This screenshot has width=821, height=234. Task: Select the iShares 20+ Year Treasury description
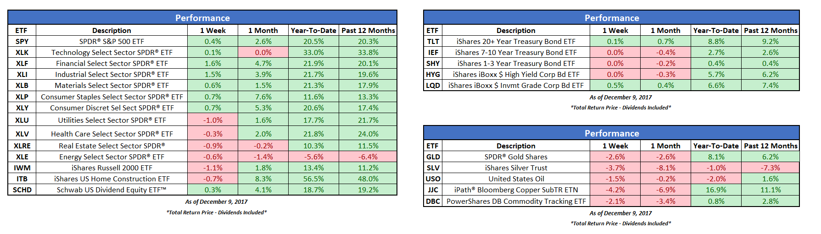pos(516,41)
